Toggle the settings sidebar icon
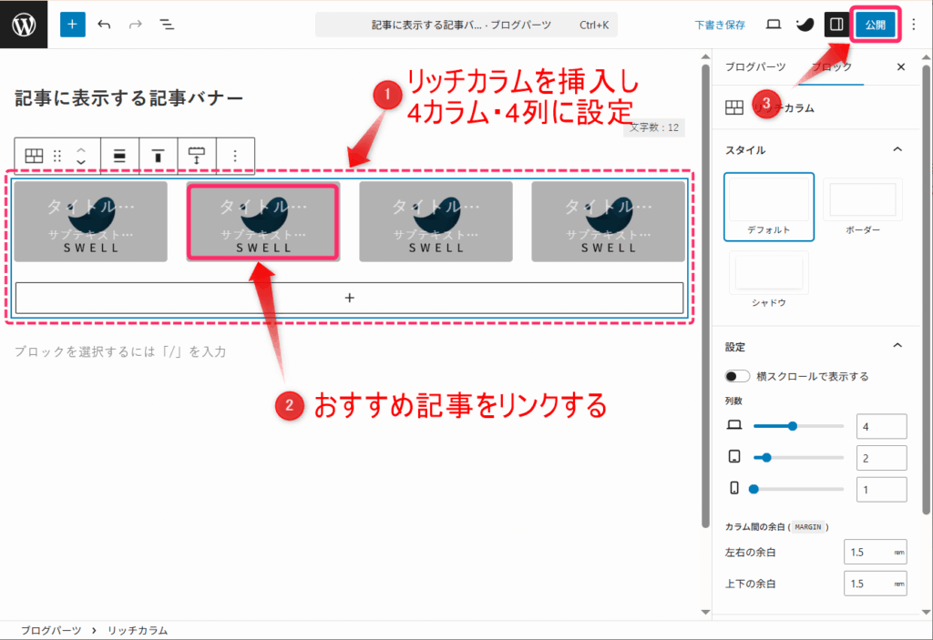 pos(836,25)
